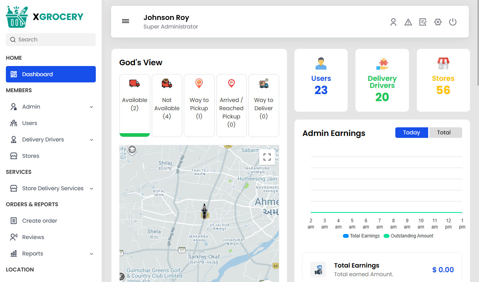Viewport: 479px width, 282px height.
Task: Open the admin profile icon in the header
Action: coord(393,22)
